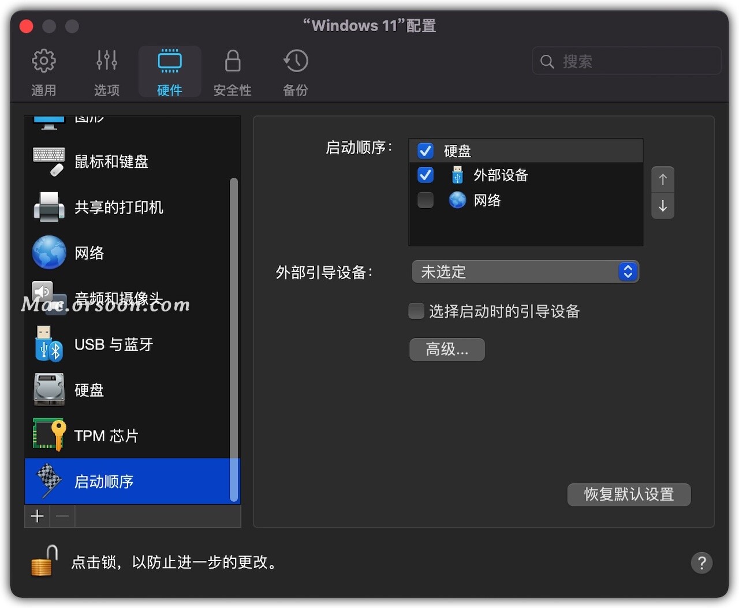Open 网络 globe icon in sidebar
This screenshot has width=739, height=608.
coord(49,253)
